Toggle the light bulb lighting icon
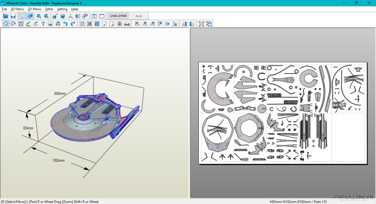 [22, 16]
